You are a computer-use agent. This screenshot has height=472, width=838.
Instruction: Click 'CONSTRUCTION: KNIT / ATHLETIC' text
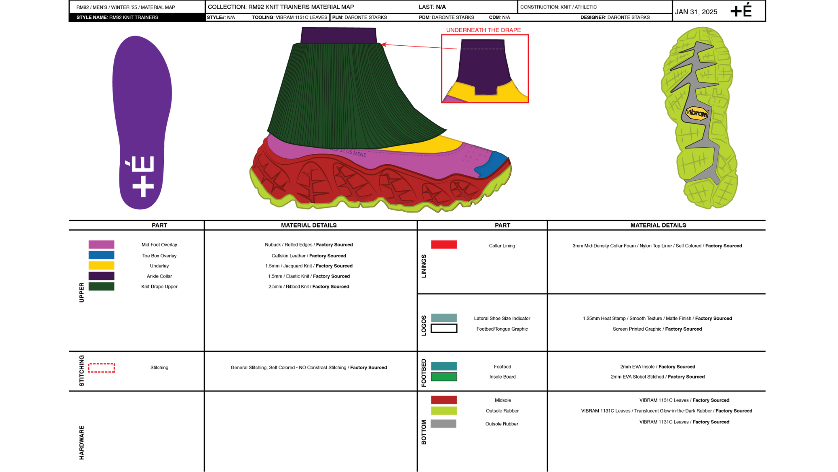click(559, 7)
